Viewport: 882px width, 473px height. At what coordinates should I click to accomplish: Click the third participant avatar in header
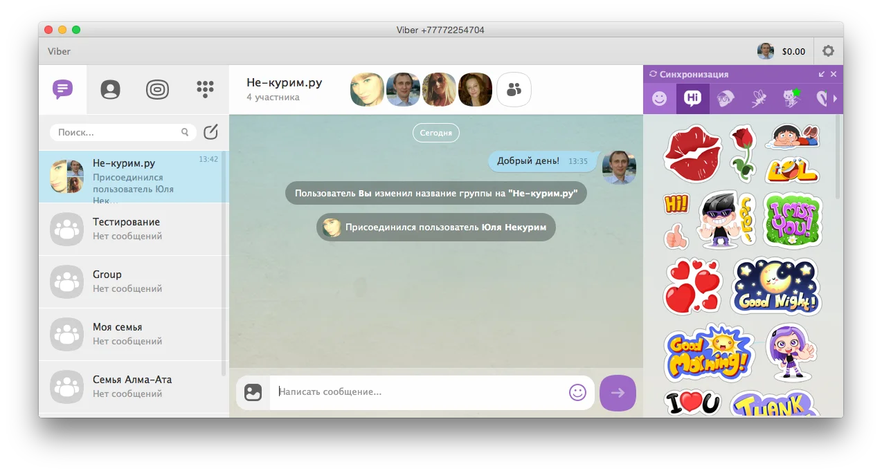(x=439, y=89)
